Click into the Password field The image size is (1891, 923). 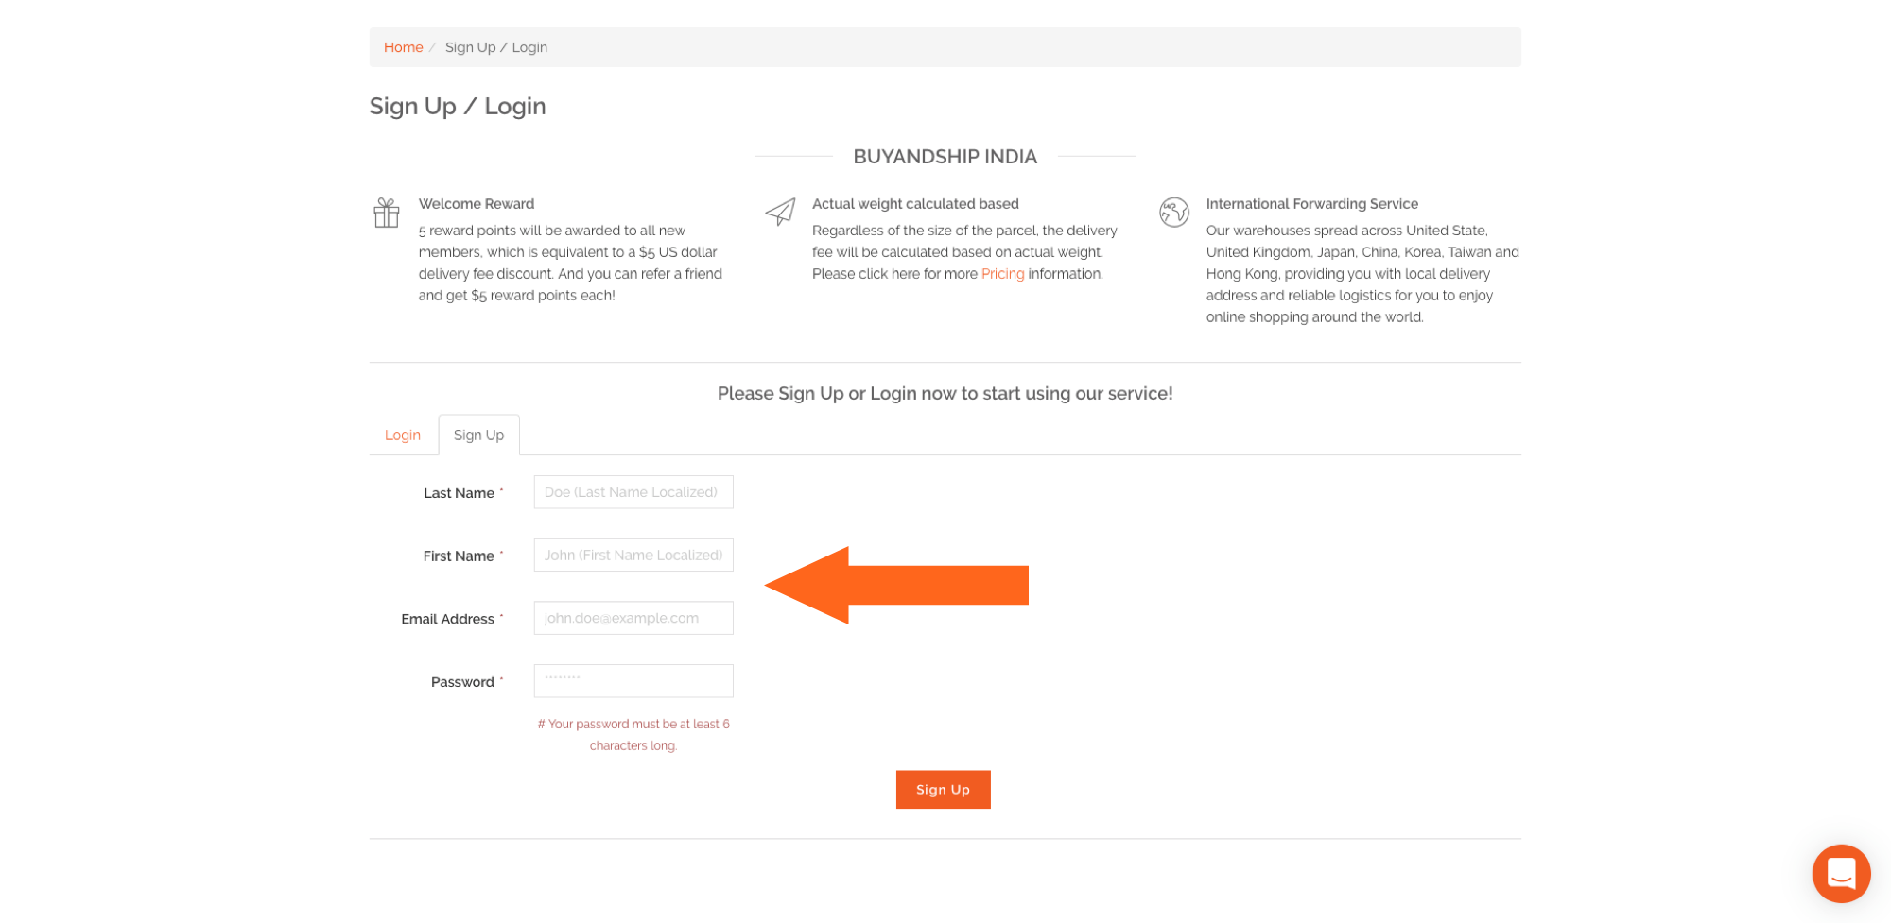click(633, 681)
